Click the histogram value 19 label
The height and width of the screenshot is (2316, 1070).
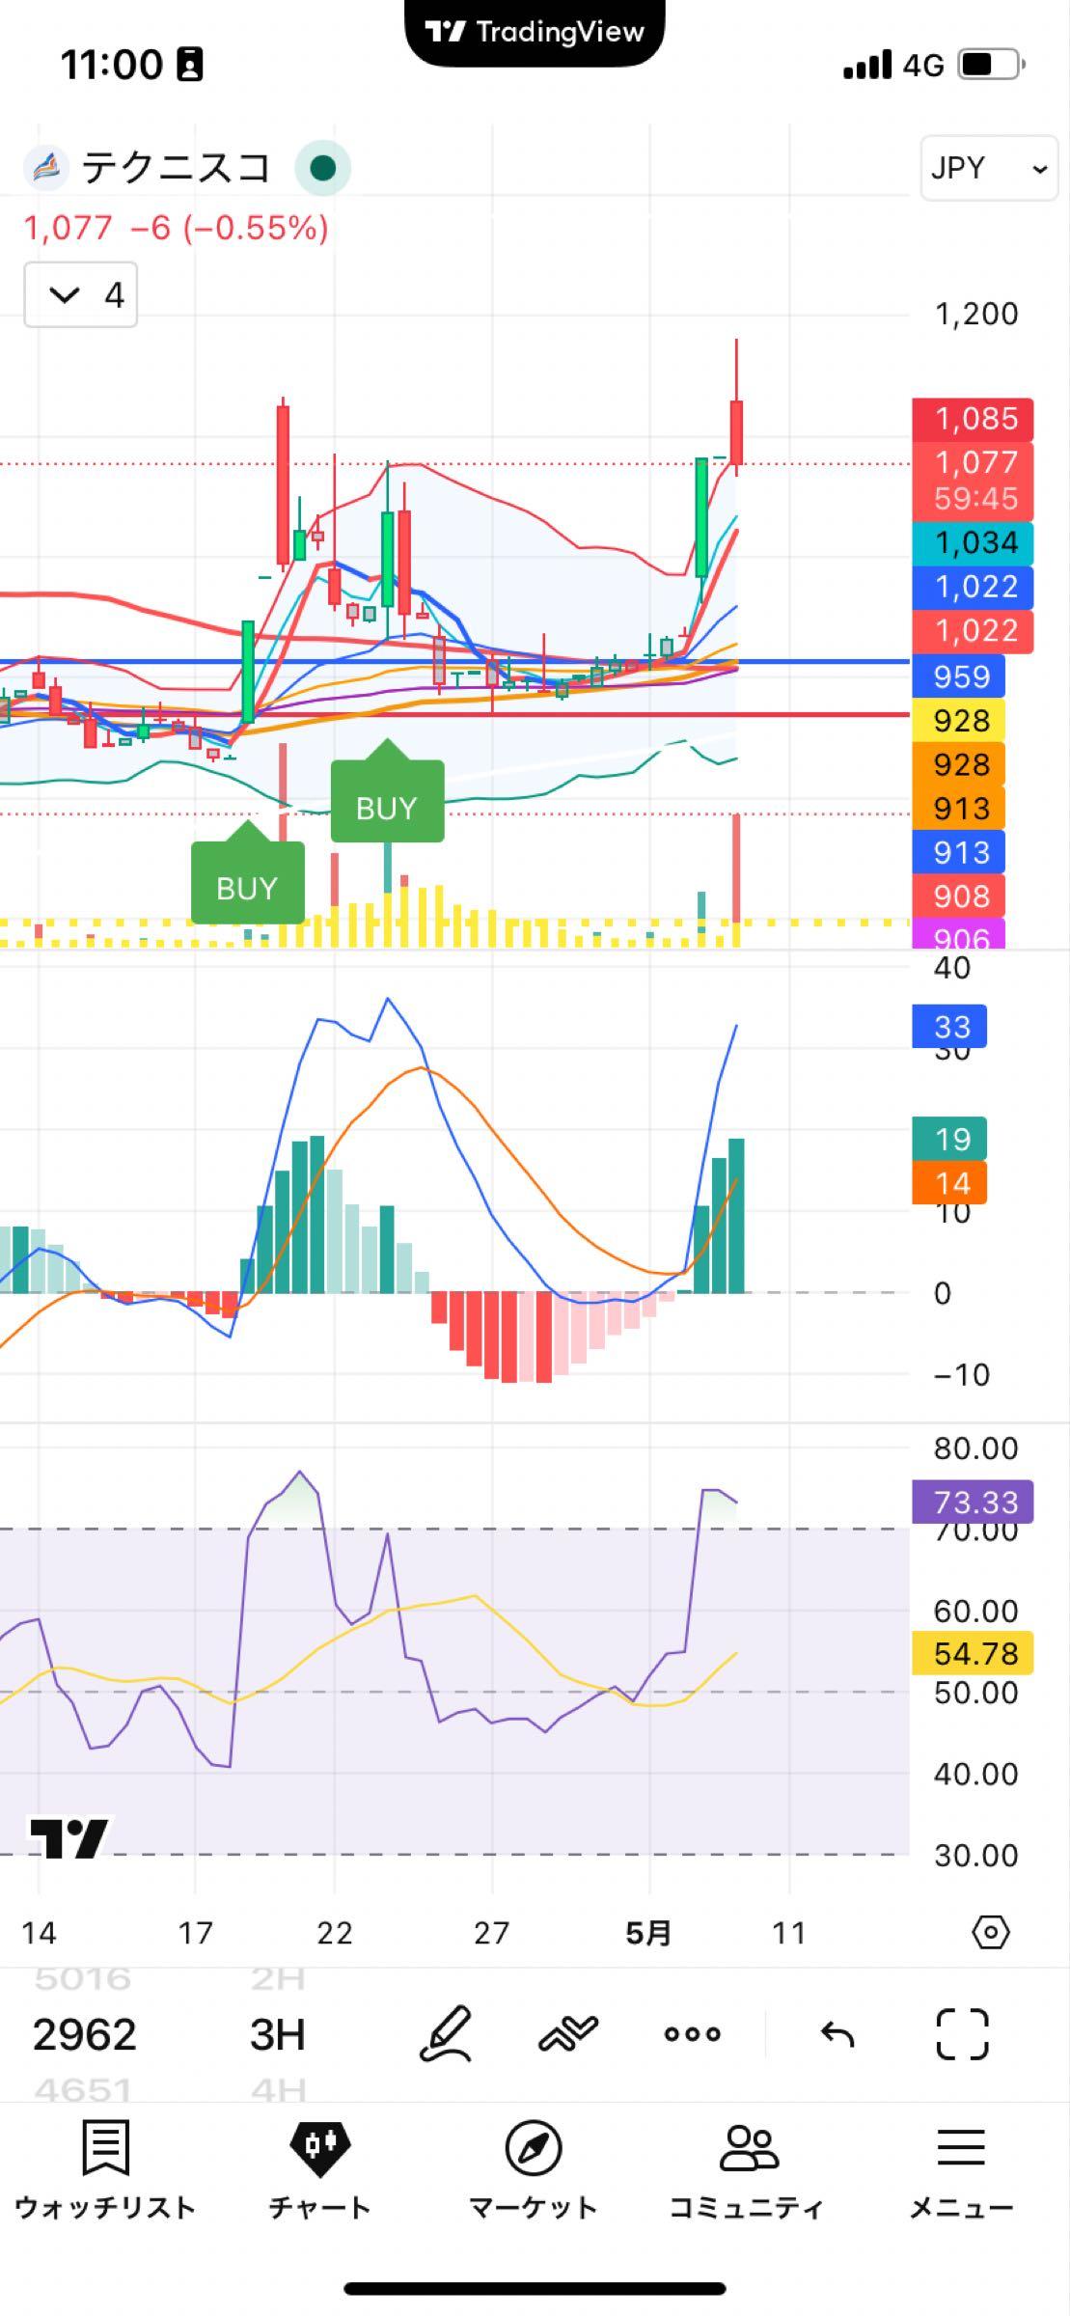coord(949,1139)
